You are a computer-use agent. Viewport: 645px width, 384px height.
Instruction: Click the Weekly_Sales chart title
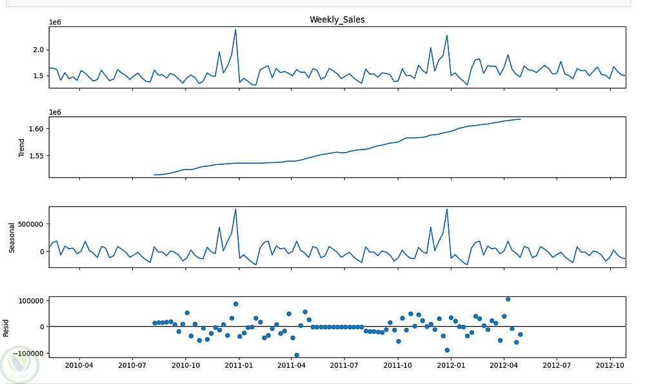point(337,19)
